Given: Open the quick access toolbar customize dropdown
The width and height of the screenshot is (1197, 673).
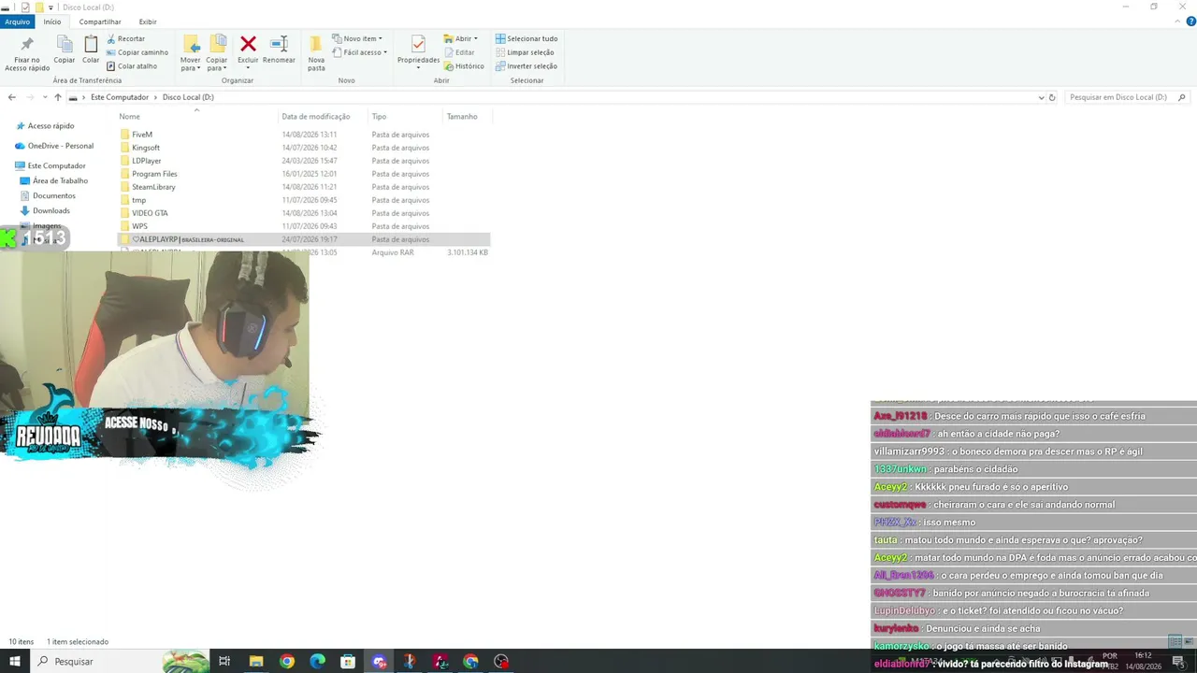Looking at the screenshot, I should pyautogui.click(x=50, y=7).
